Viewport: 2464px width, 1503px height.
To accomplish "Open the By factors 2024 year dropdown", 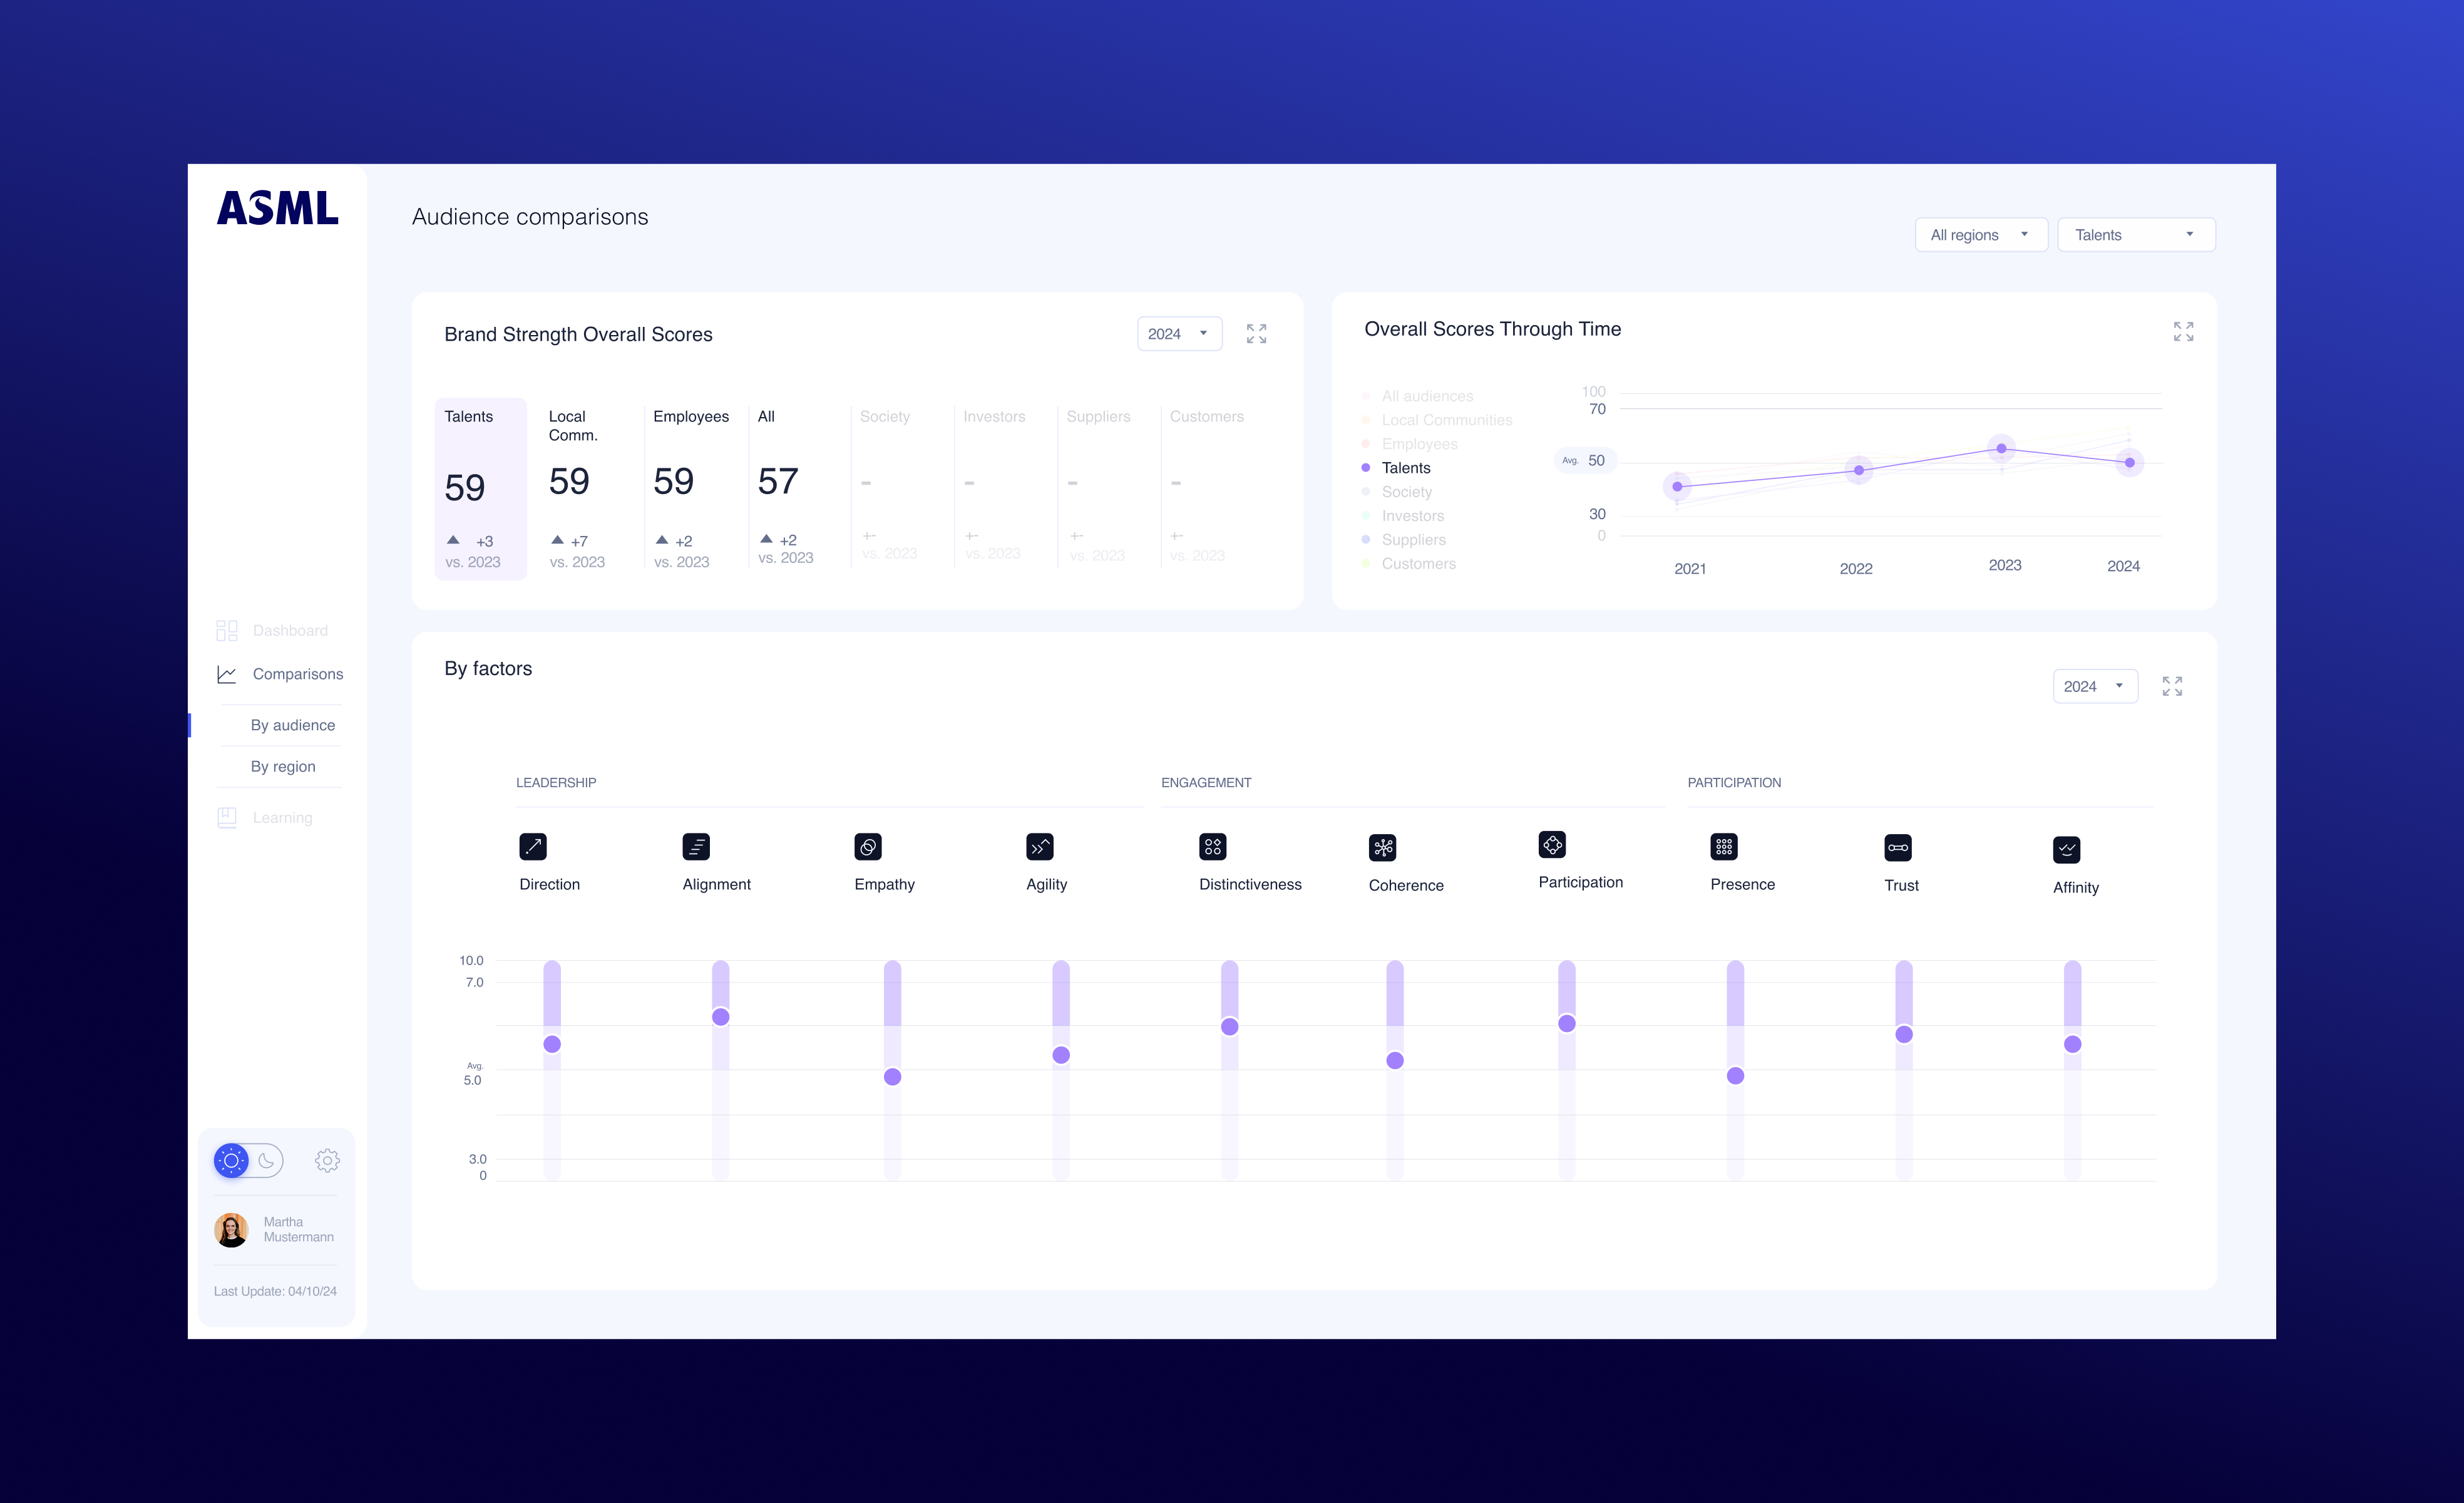I will tap(2094, 686).
